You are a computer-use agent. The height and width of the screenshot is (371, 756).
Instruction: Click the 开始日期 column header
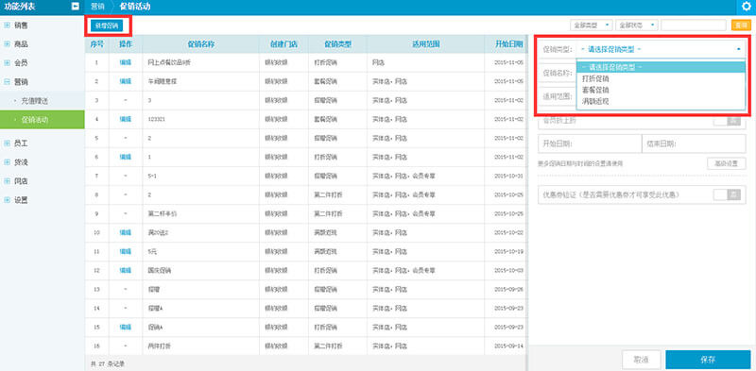click(x=506, y=43)
